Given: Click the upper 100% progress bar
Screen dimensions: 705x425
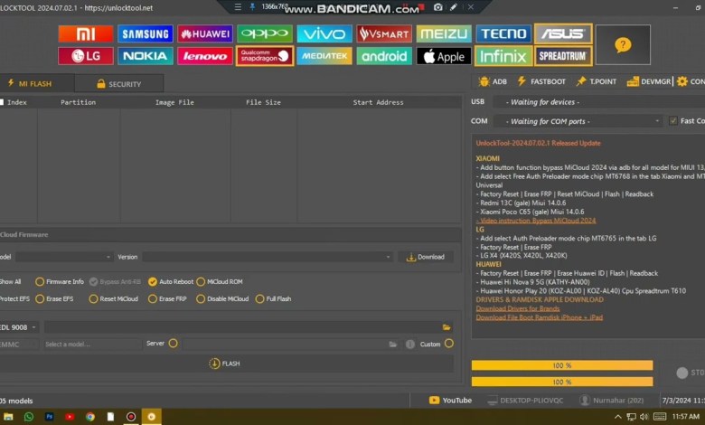Looking at the screenshot, I should [562, 365].
